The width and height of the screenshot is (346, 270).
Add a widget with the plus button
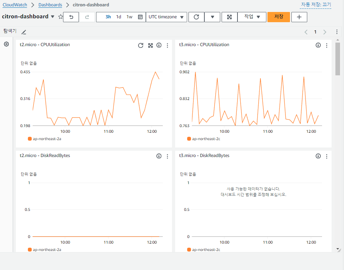299,17
